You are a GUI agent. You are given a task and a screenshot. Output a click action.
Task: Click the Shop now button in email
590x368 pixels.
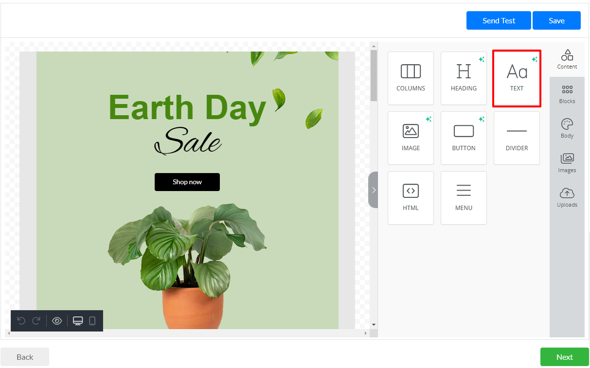[187, 182]
